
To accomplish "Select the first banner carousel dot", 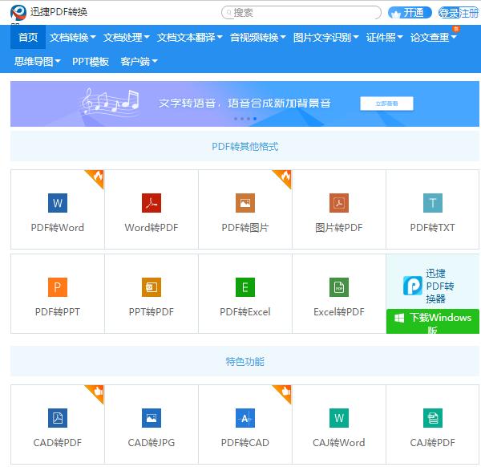I will (236, 119).
